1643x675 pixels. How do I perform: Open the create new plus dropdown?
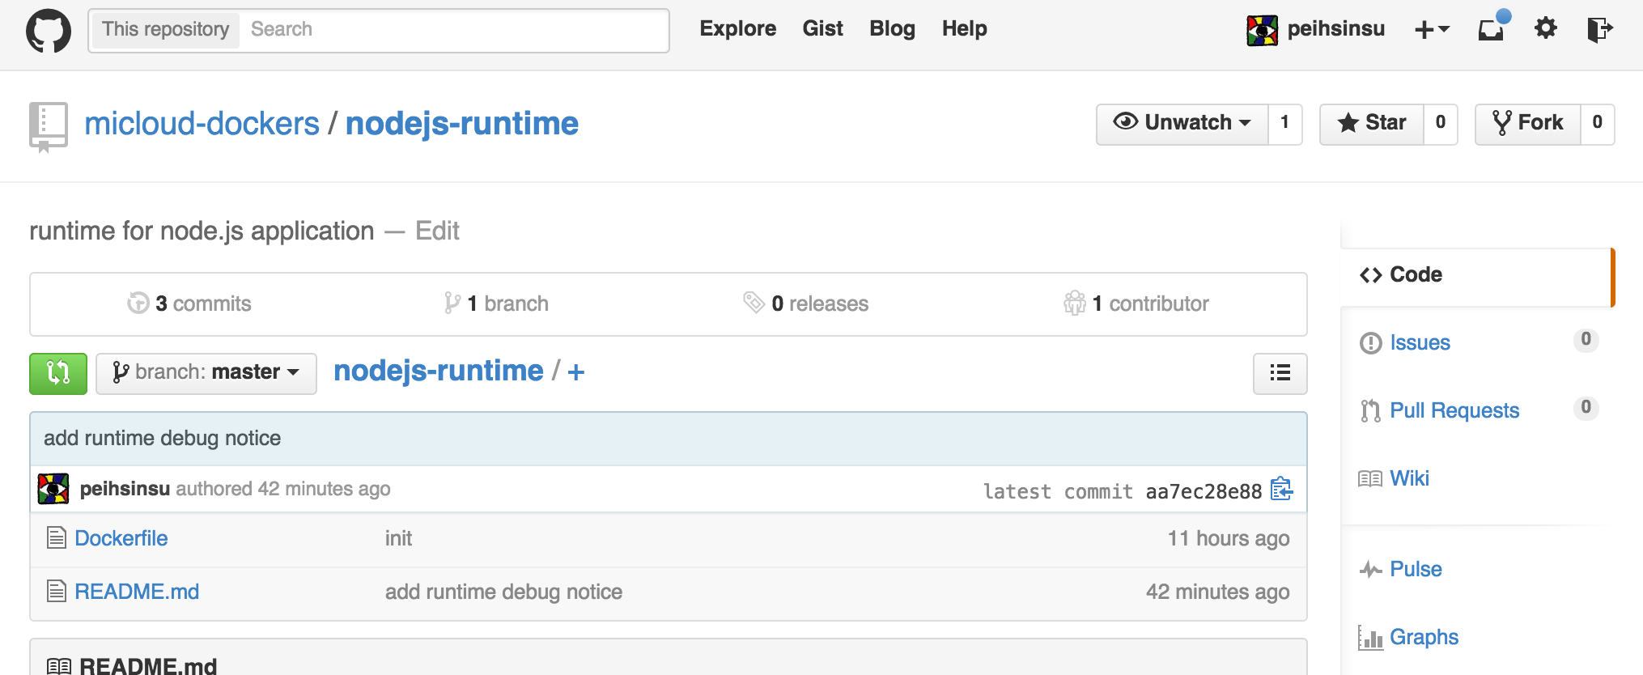1431,29
